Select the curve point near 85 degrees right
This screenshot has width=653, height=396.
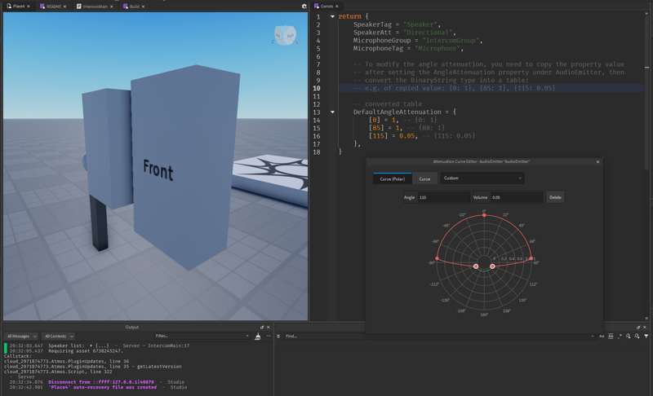tap(531, 259)
